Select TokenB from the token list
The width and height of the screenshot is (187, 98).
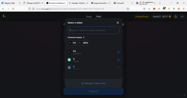[94, 67]
